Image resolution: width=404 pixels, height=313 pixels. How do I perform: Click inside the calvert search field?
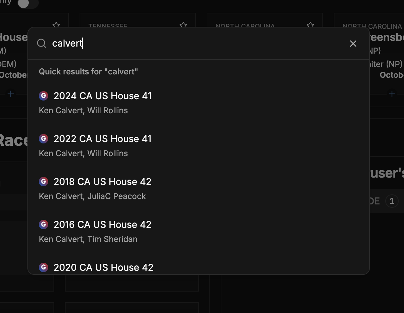134,43
